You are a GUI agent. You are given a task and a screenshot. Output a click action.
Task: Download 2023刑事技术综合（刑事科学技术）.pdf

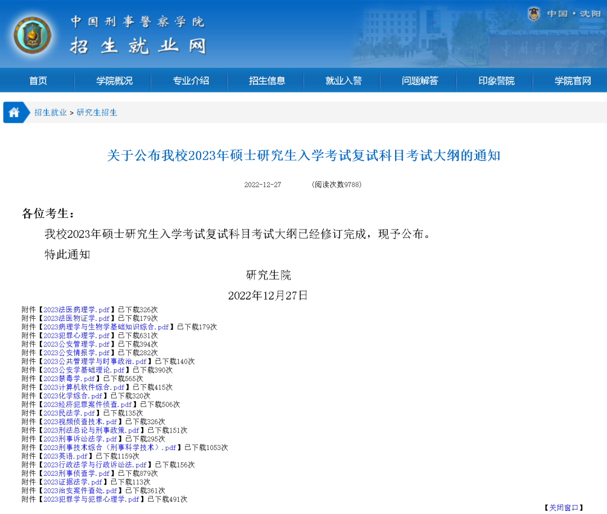click(110, 447)
